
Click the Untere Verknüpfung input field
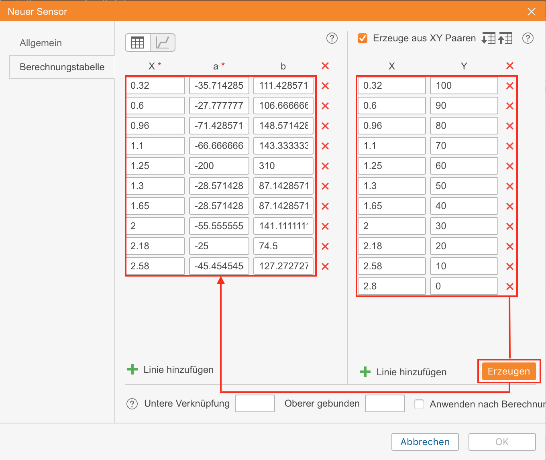click(255, 403)
